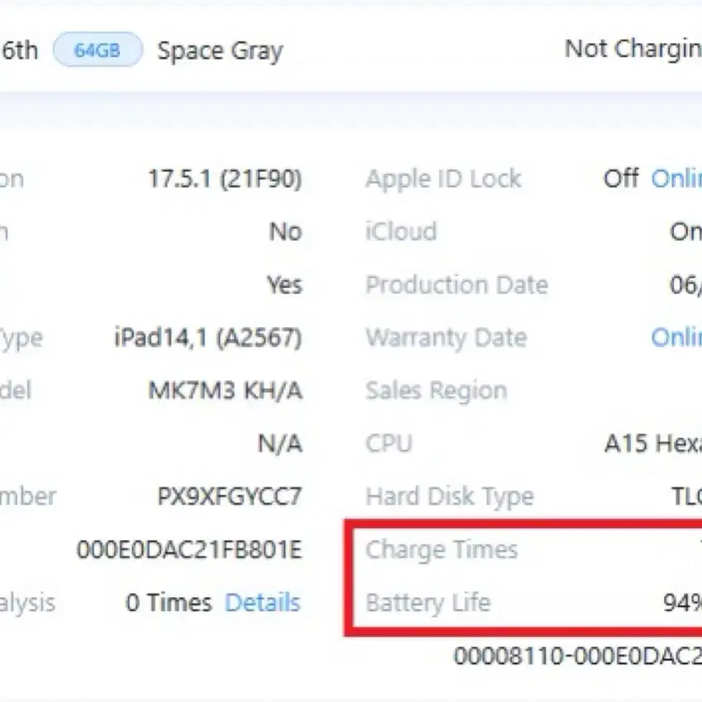This screenshot has height=702, width=702.
Task: Click the iOS version 17.5.1 (21F90) value
Action: coord(225,178)
